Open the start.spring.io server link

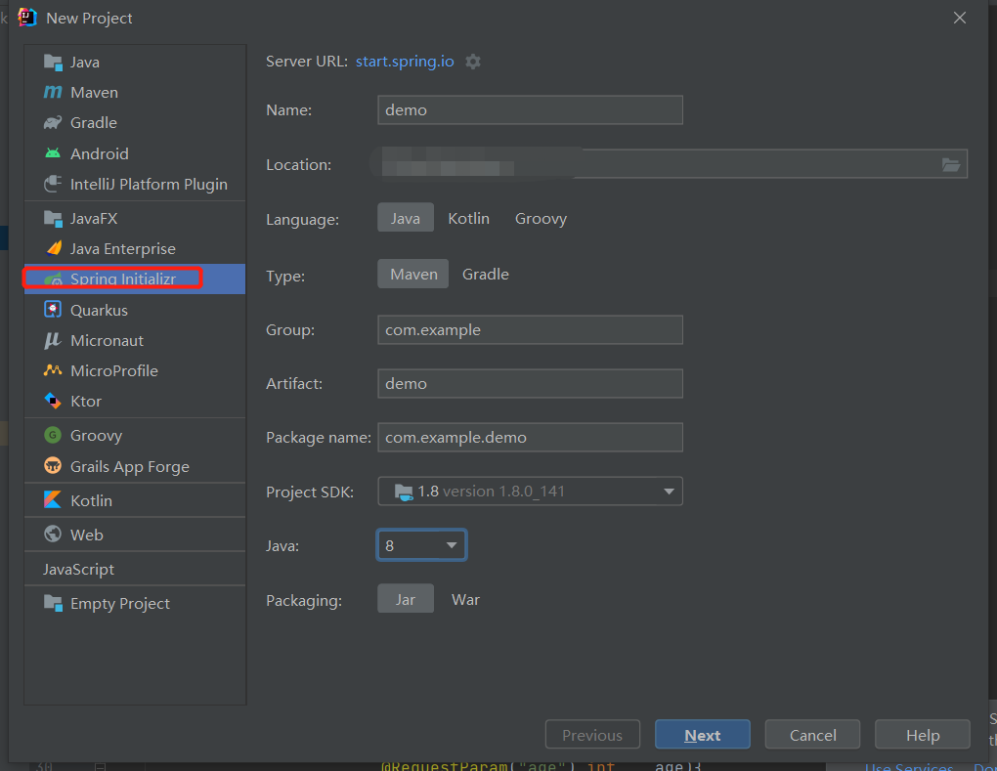point(405,62)
